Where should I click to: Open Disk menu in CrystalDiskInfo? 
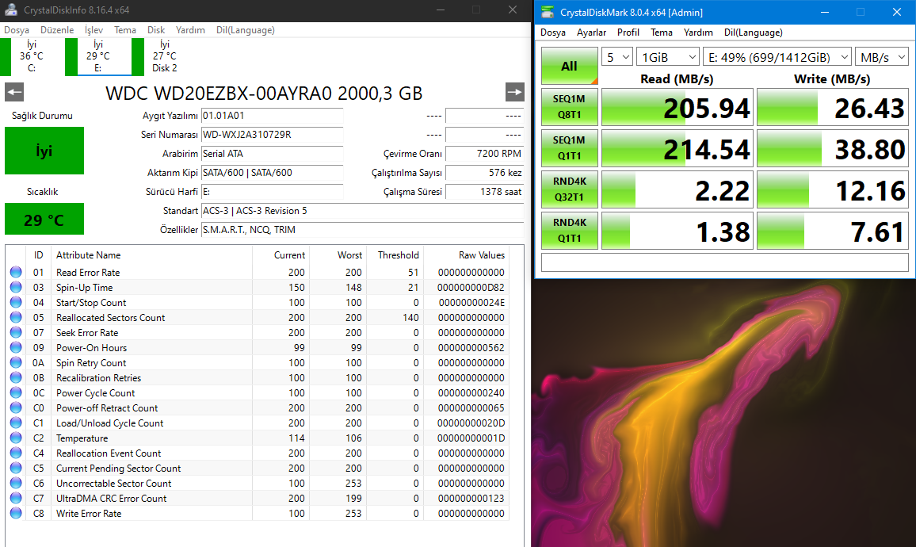156,30
